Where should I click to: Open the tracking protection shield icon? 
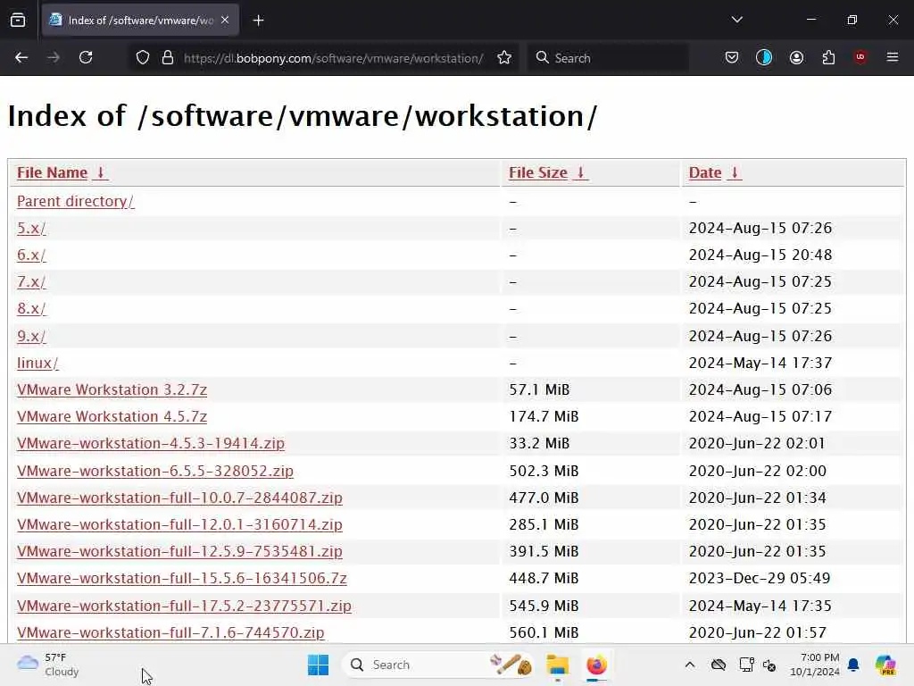143,58
